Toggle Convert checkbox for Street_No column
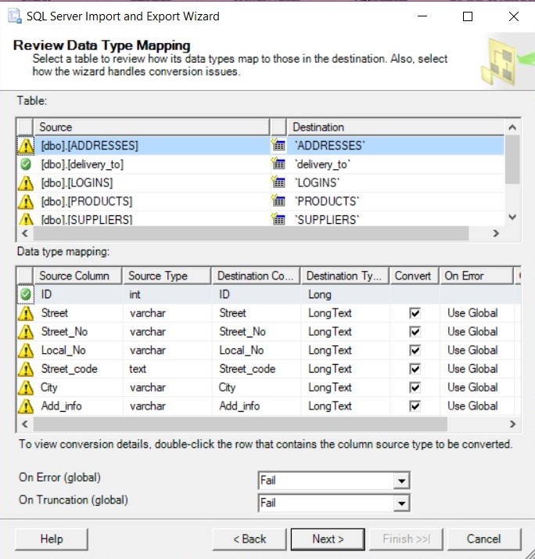The width and height of the screenshot is (535, 559). coord(415,332)
